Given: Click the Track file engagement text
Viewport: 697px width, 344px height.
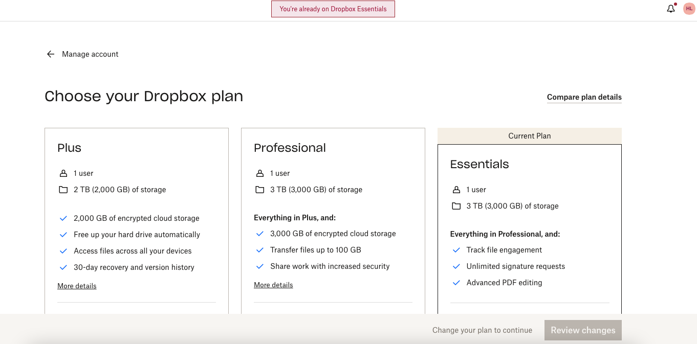Looking at the screenshot, I should pos(504,250).
